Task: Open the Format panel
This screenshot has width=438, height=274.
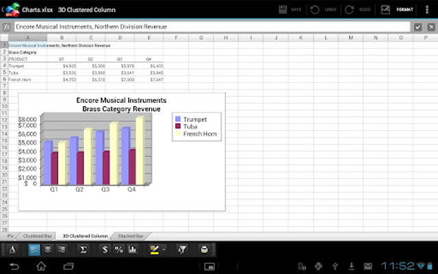Action: tap(397, 10)
